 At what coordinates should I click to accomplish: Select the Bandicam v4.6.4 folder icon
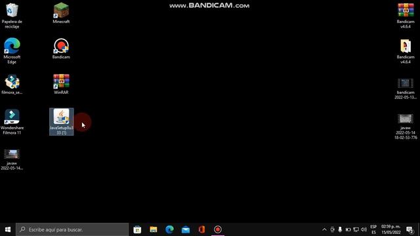[x=406, y=51]
